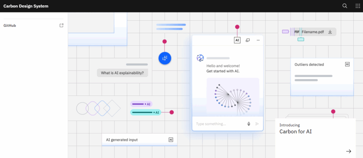Click the pop-out window icon in chat
This screenshot has height=158, width=363.
point(247,40)
